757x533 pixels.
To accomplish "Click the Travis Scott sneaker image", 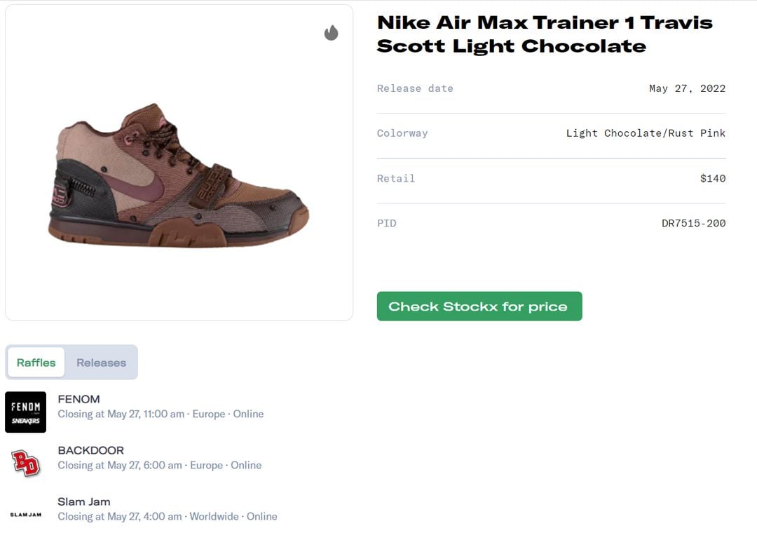I will click(179, 175).
